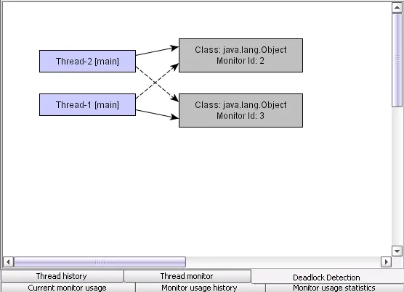The height and width of the screenshot is (292, 404).
Task: Click the horizontal scrollbar right arrow
Action: (386, 262)
